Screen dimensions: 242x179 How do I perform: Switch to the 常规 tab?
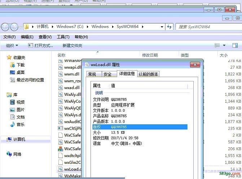tap(94, 74)
